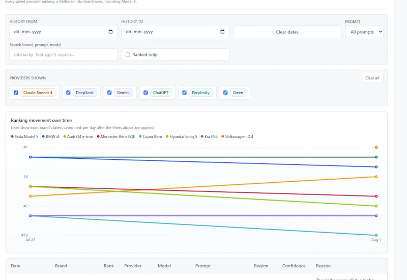
Task: Click the Perplexity provider tag
Action: click(200, 93)
